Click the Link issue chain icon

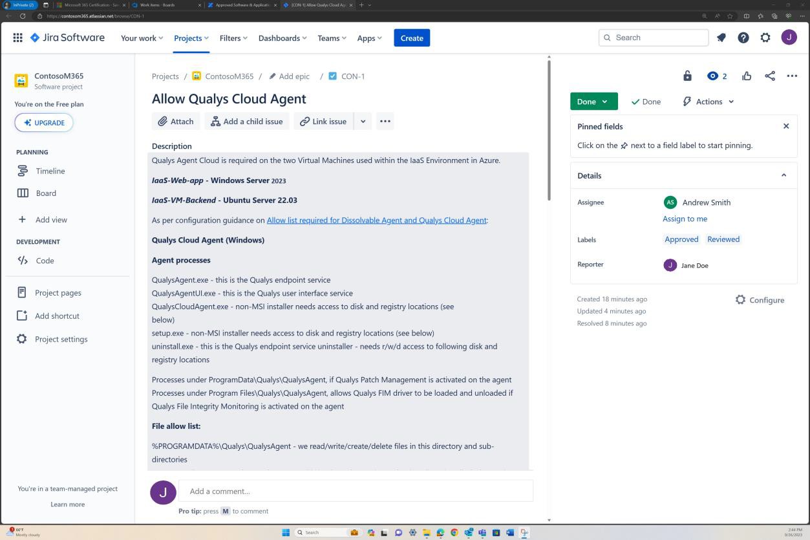pyautogui.click(x=304, y=121)
